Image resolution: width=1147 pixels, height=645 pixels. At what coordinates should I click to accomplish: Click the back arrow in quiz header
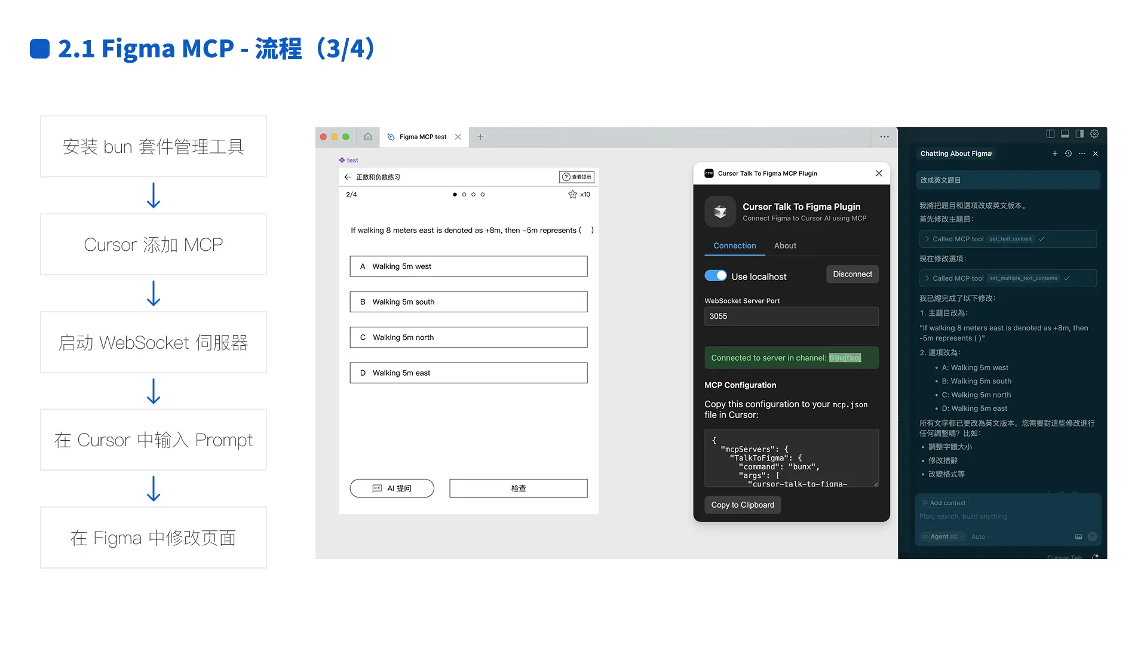(x=348, y=177)
